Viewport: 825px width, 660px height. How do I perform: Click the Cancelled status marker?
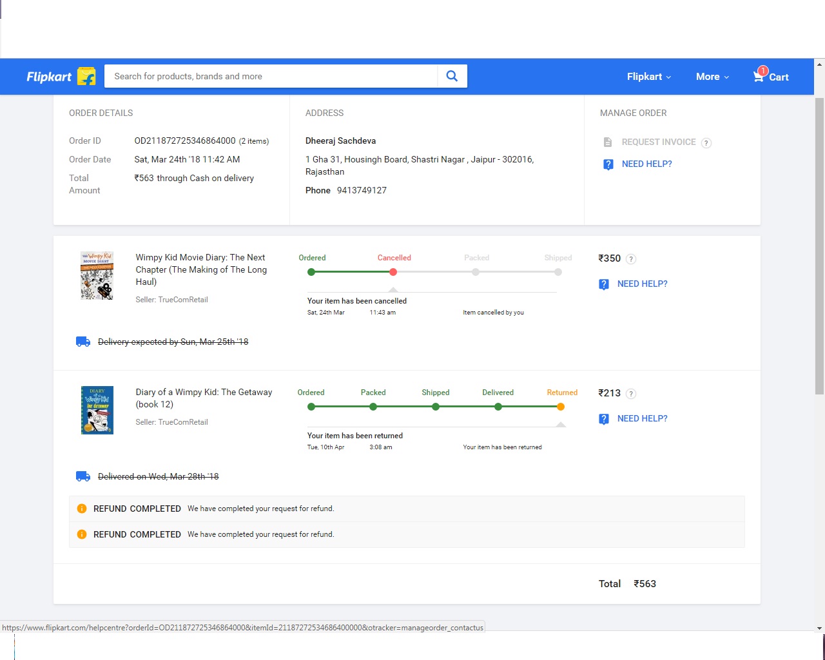point(393,272)
